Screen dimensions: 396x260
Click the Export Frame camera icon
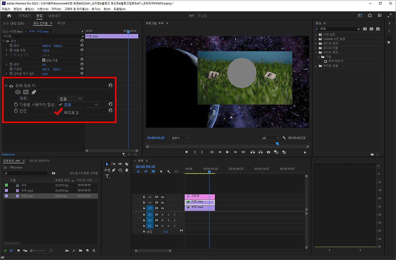click(268, 152)
